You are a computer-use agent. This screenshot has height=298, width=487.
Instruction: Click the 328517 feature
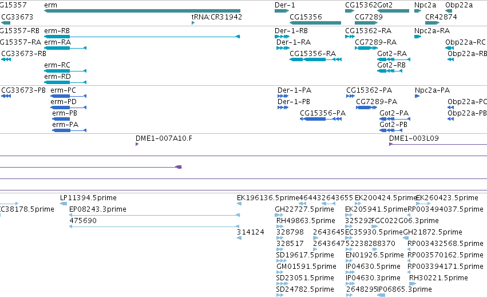(279, 249)
